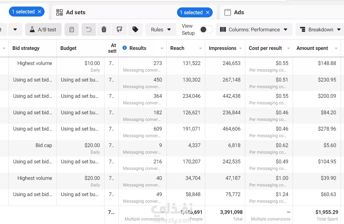Clear the campaigns '1 selected' filter
The width and height of the screenshot is (344, 224).
tap(39, 12)
